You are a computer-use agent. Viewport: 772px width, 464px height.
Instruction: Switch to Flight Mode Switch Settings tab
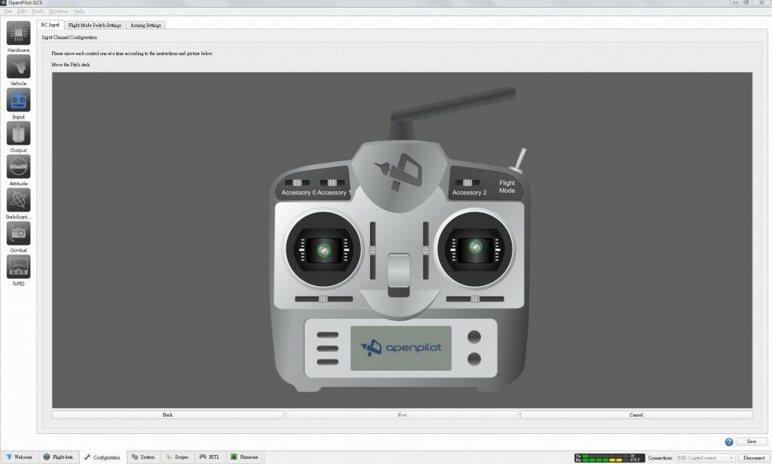pos(94,25)
